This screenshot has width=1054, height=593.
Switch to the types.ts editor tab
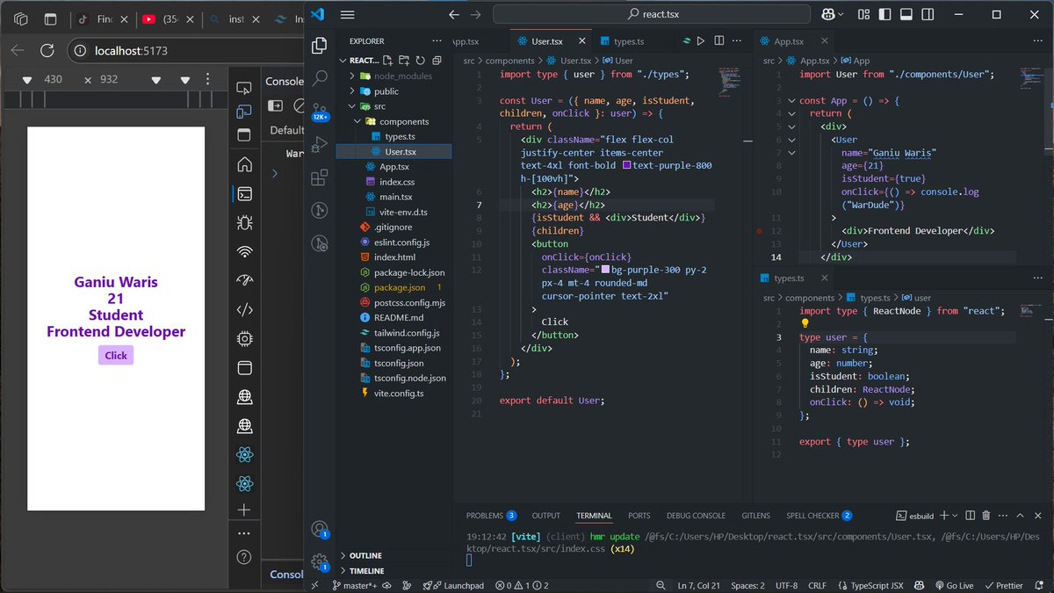[627, 41]
